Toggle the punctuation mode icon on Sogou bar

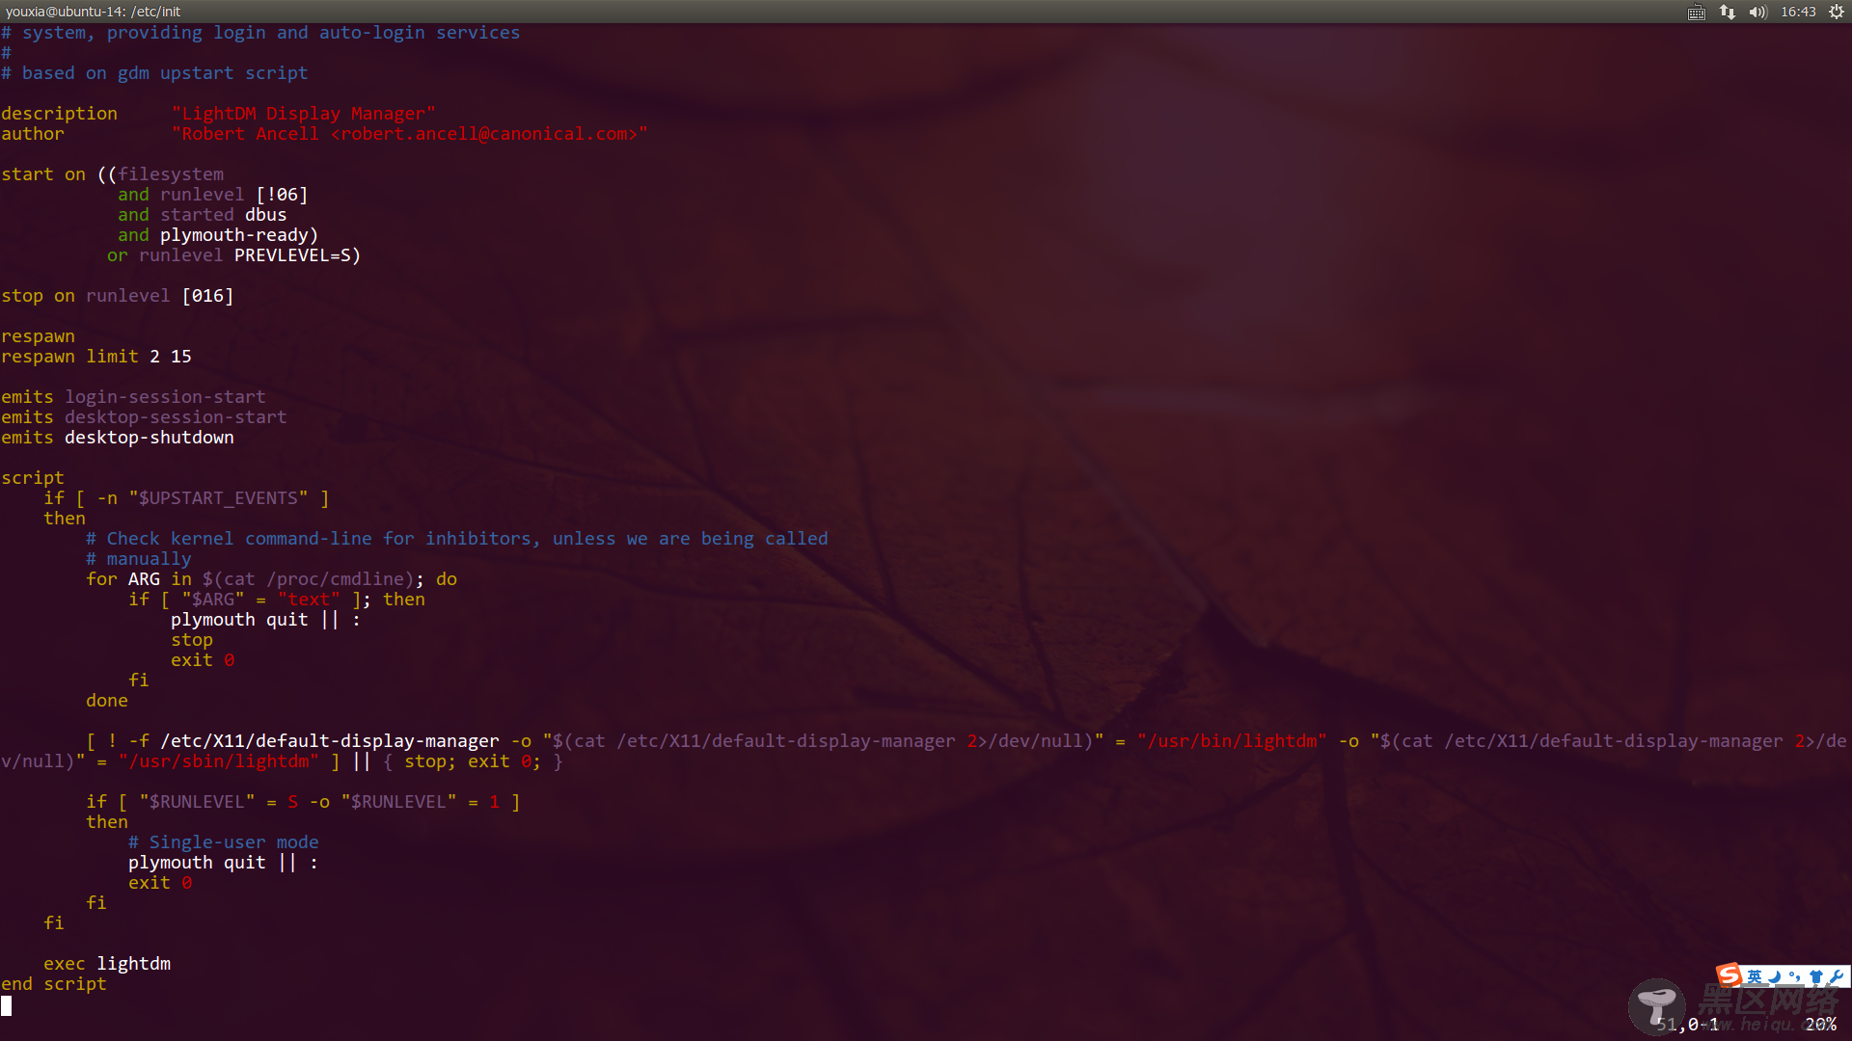(1795, 976)
